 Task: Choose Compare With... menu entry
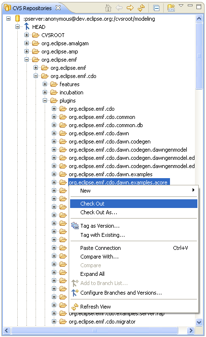pos(133,257)
